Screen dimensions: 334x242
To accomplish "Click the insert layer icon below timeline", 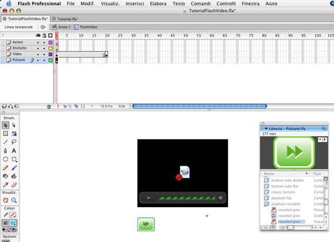I will [4, 106].
